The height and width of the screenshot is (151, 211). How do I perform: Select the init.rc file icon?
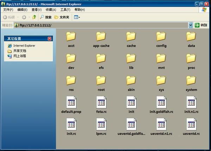pyautogui.click(x=71, y=124)
